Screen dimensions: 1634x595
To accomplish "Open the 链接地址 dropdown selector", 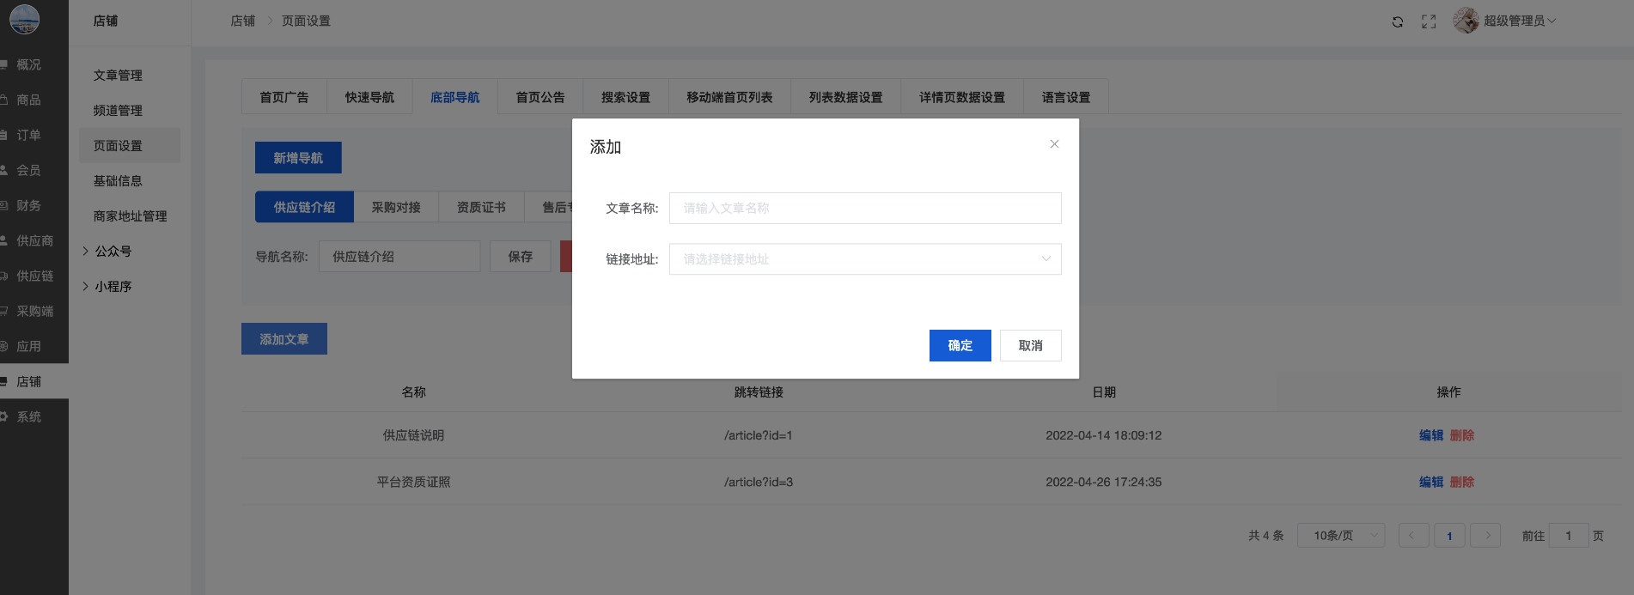I will point(864,259).
